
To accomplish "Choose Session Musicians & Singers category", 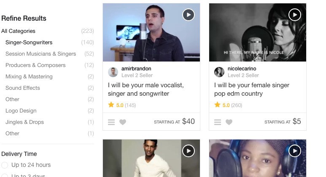I will (40, 54).
